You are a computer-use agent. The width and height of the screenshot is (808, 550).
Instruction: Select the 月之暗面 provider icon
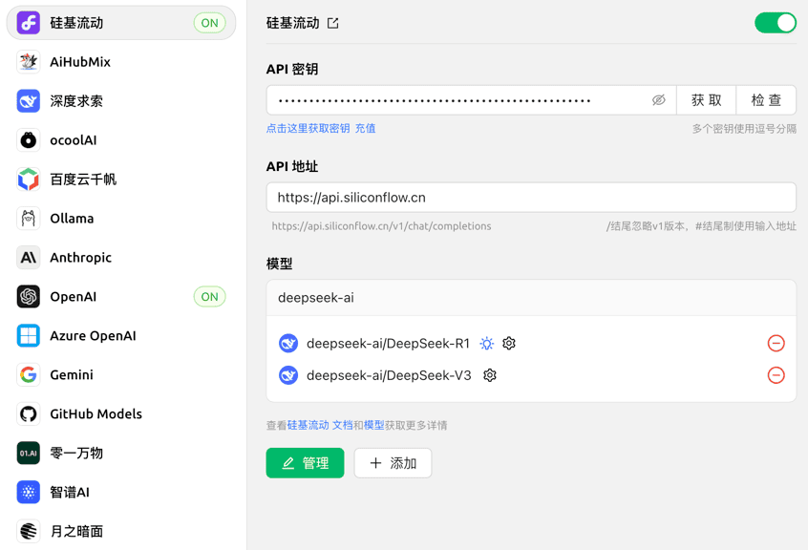[29, 531]
